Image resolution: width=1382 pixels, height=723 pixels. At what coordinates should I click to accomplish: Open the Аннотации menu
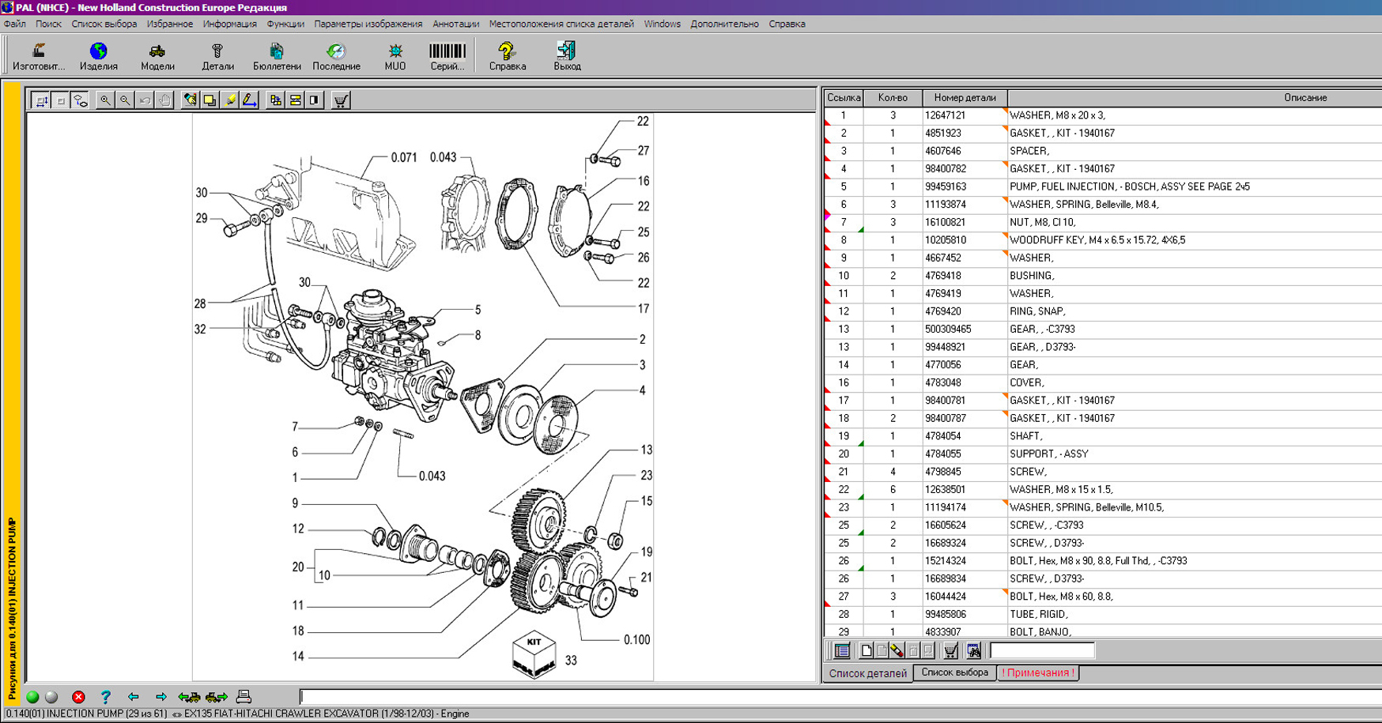(x=455, y=24)
